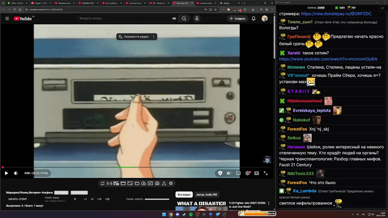Open the 5 US Fighter Jets video title
The height and width of the screenshot is (218, 388).
tap(247, 205)
